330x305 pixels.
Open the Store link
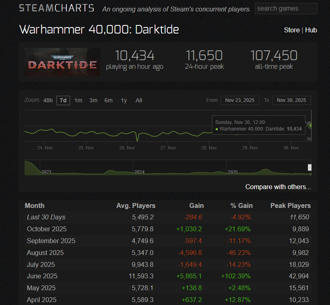[291, 30]
